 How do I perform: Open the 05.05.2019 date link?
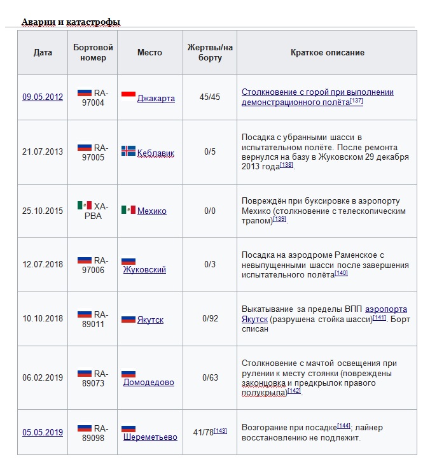43,432
